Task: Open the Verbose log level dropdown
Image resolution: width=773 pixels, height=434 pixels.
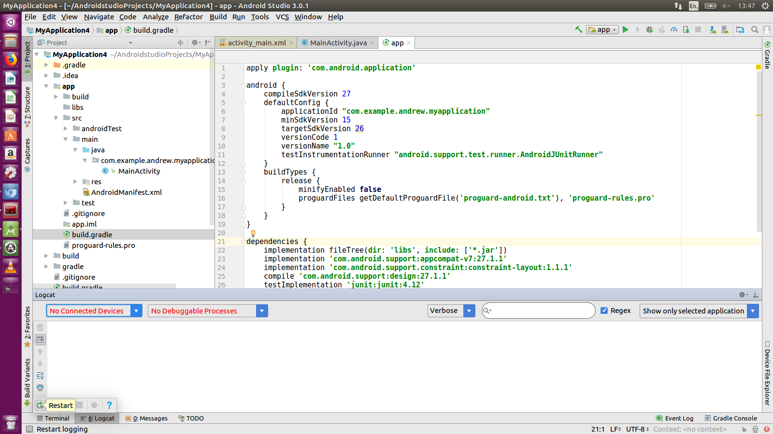Action: 451,311
